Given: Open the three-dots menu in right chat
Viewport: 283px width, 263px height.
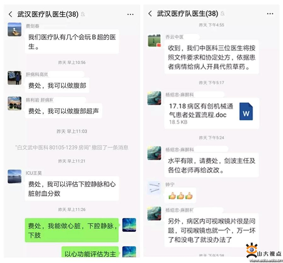Looking at the screenshot, I should point(270,14).
